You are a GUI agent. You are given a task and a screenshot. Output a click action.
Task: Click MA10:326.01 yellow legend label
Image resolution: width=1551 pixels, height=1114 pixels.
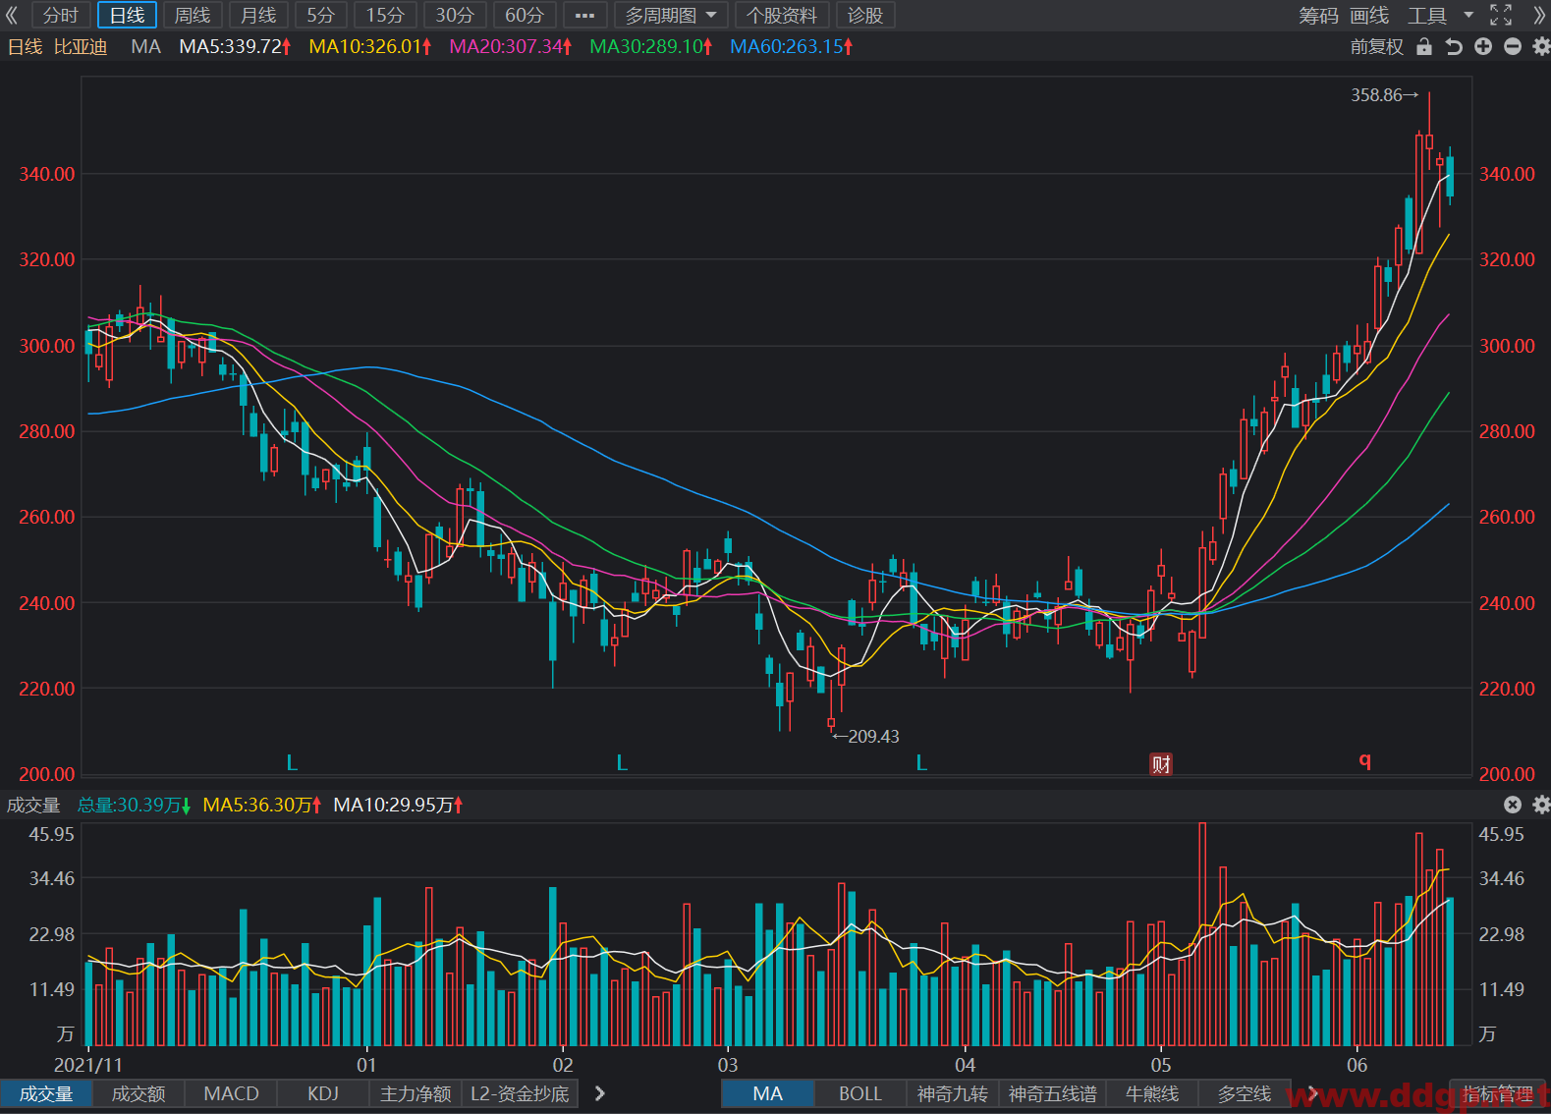pyautogui.click(x=370, y=46)
